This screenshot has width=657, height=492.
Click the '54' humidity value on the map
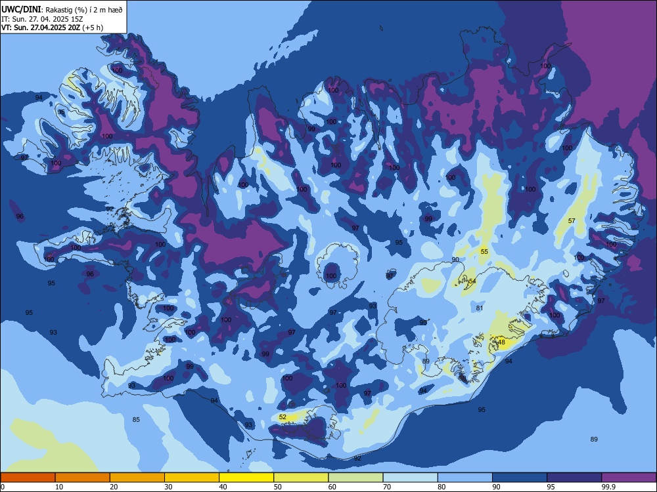pyautogui.click(x=472, y=281)
